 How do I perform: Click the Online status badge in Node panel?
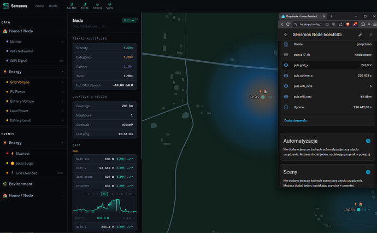tap(128, 20)
